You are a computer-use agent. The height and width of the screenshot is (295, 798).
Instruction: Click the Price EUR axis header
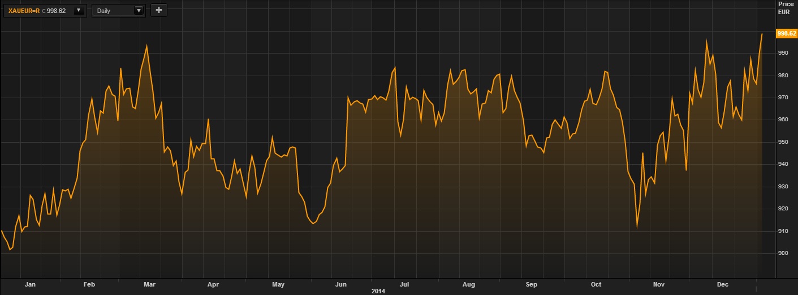coord(786,7)
